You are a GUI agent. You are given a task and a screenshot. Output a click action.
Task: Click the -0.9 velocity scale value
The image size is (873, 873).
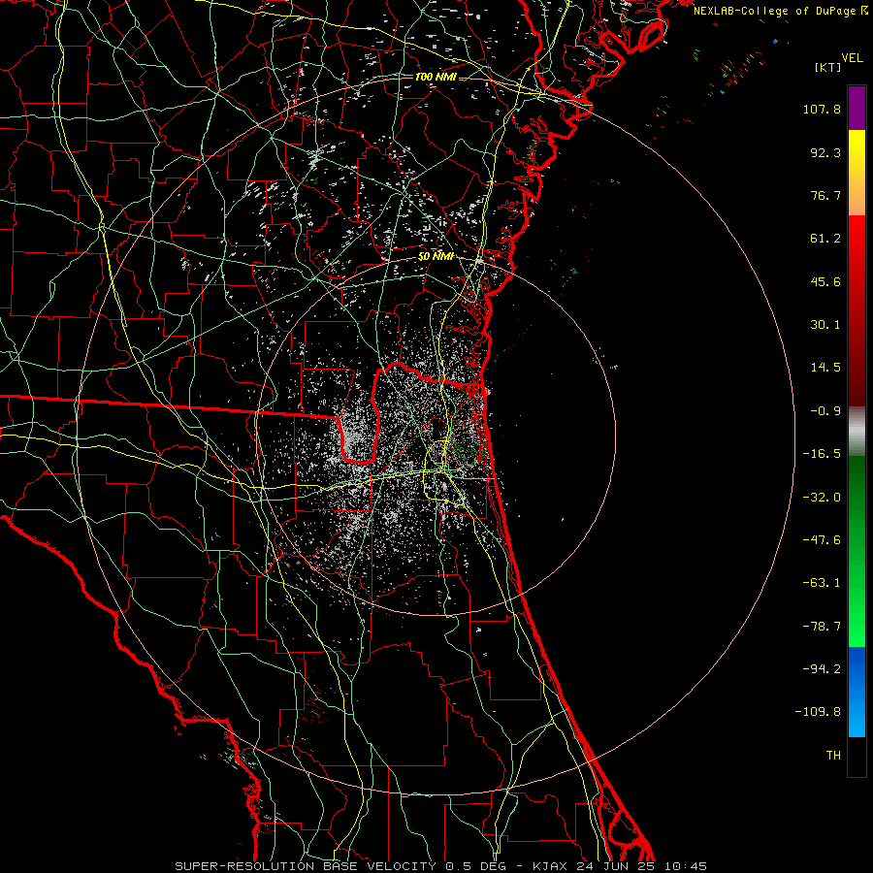825,411
